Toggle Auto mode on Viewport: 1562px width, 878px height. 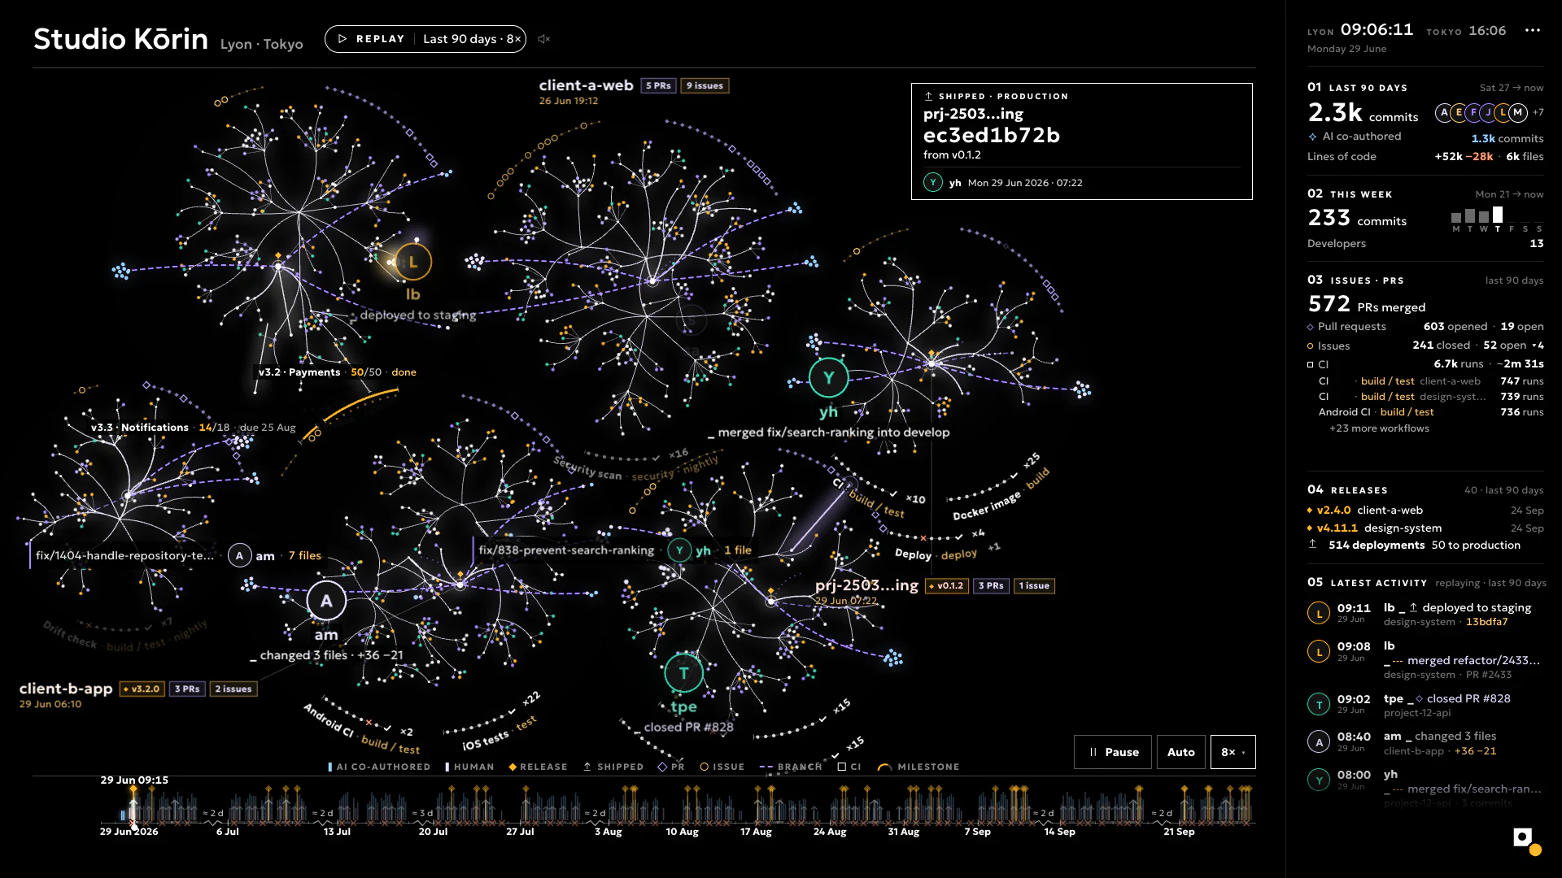(x=1180, y=752)
